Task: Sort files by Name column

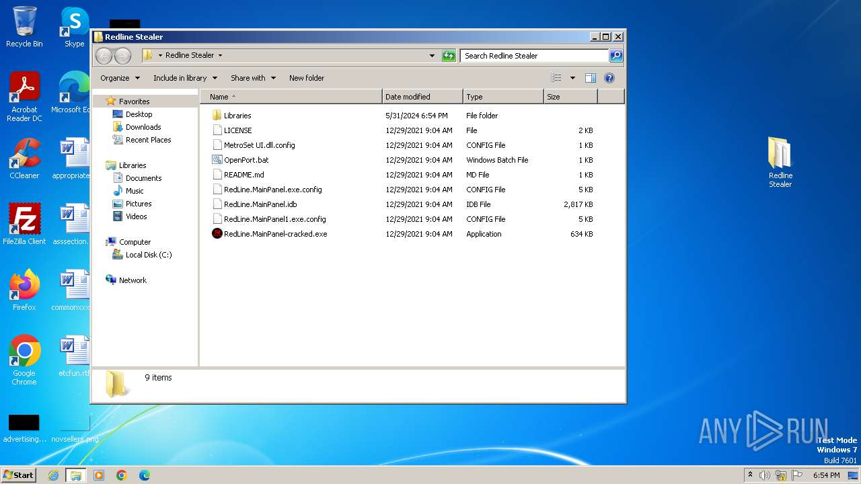Action: [x=291, y=97]
